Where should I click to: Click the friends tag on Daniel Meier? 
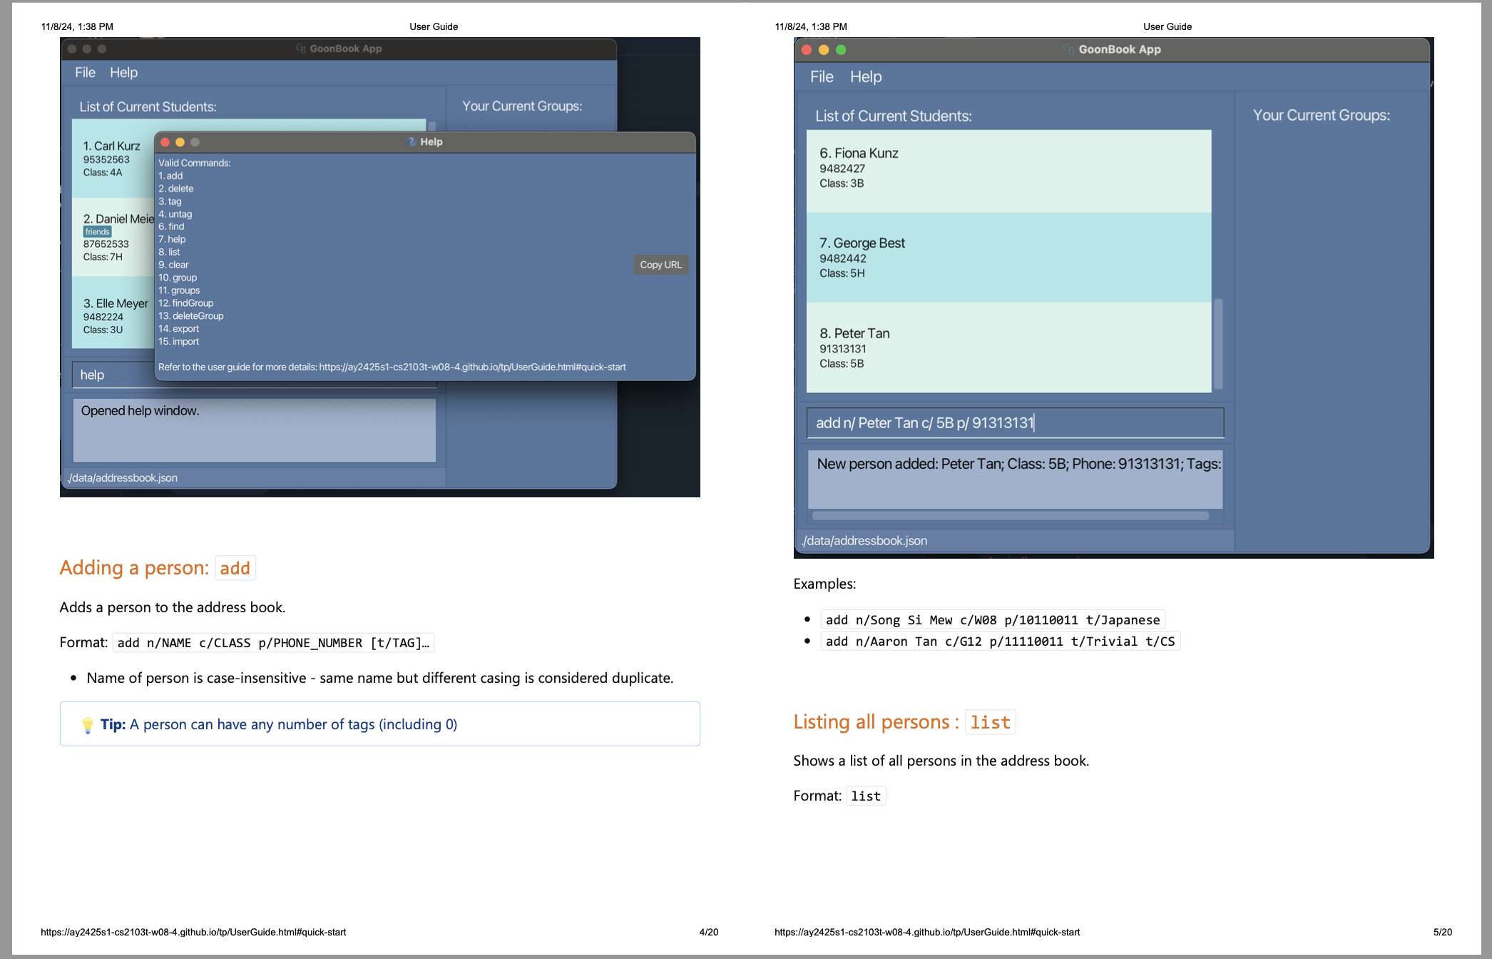(97, 232)
